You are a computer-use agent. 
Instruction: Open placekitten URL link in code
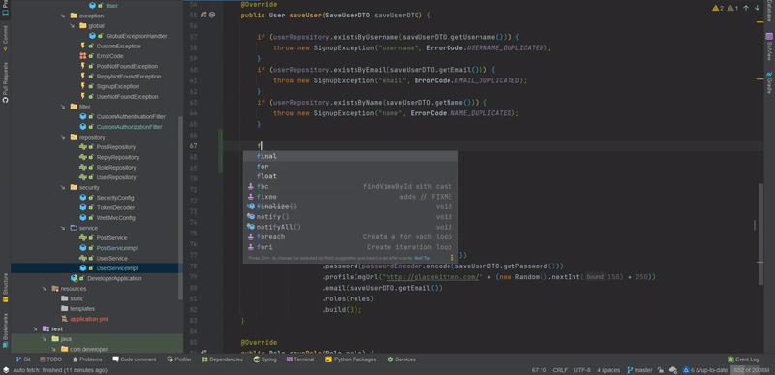[x=433, y=277]
